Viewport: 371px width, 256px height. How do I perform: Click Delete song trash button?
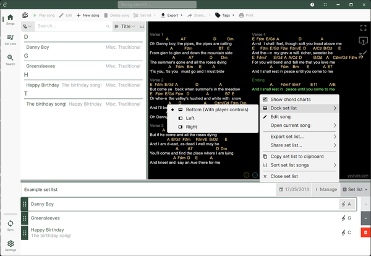pos(117,15)
